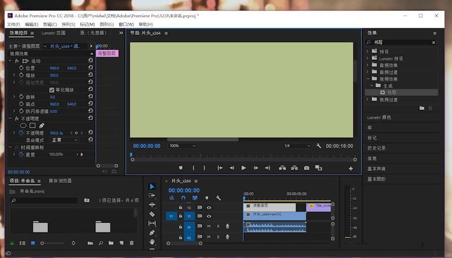Uncheck the 等比缩放 uniform scale checkbox

click(52, 90)
